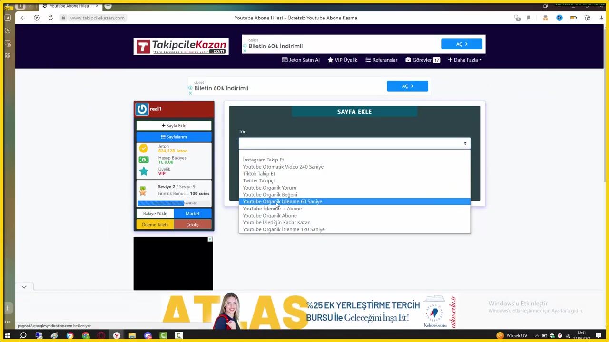Open the downloads arrow icon in toolbar

pos(601,18)
